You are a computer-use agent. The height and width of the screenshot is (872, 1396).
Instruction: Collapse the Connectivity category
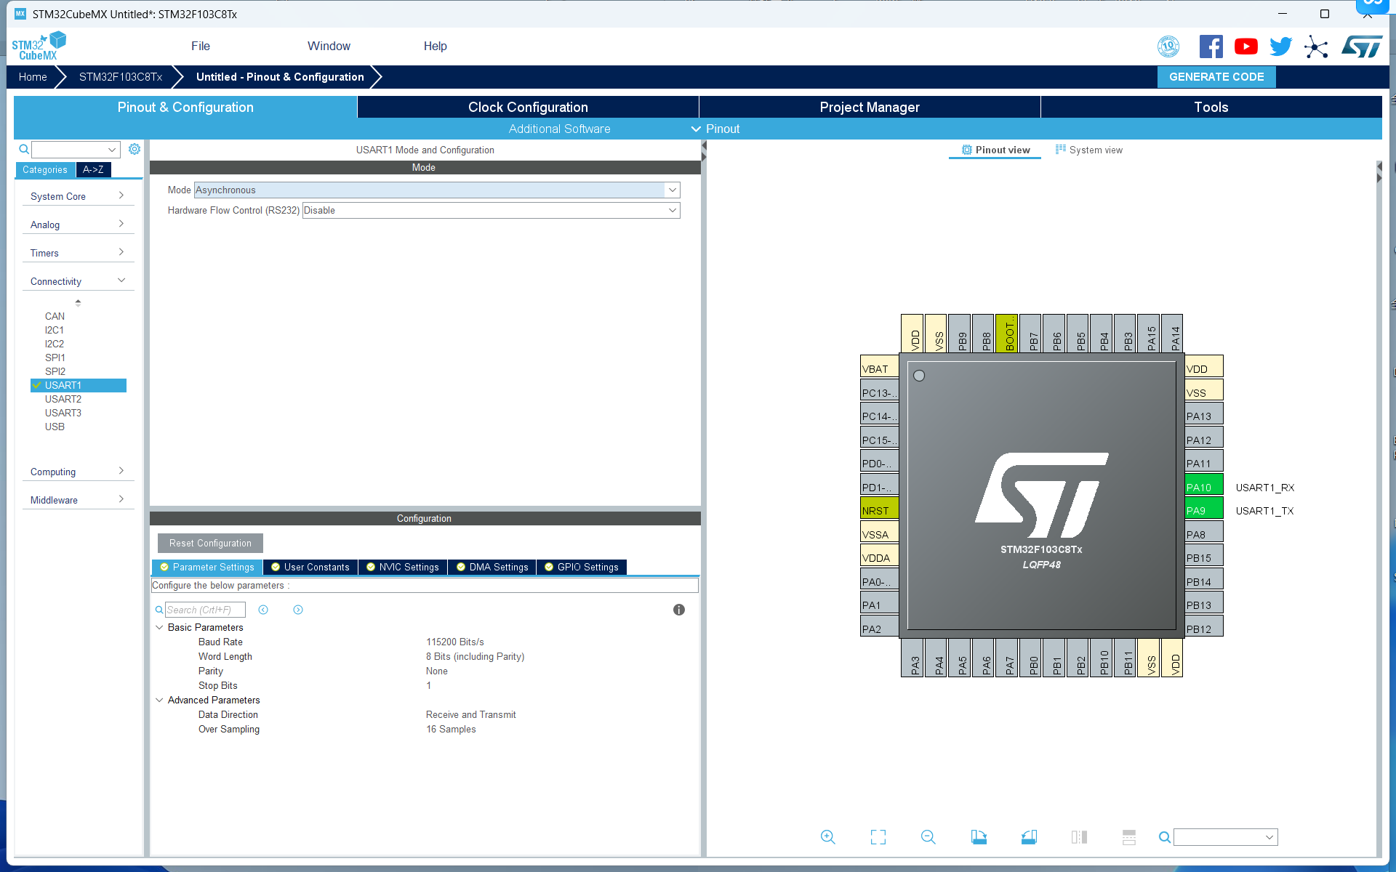78,281
